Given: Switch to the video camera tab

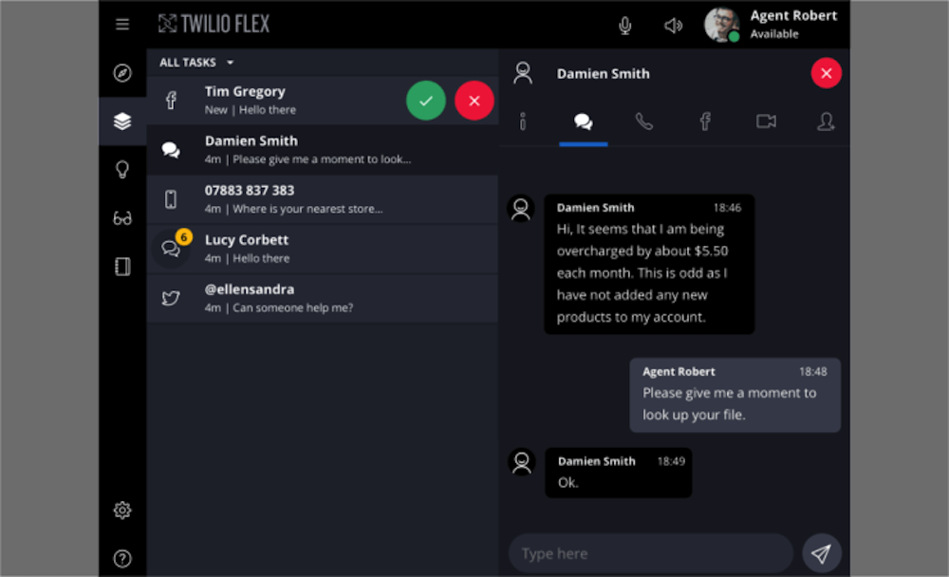Looking at the screenshot, I should tap(766, 121).
